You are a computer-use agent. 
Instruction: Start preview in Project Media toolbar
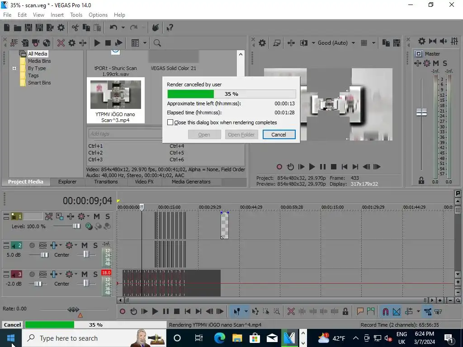point(97,43)
